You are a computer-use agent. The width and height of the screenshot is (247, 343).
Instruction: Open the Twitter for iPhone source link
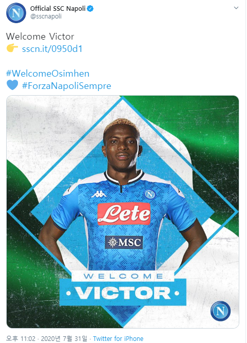(x=118, y=338)
